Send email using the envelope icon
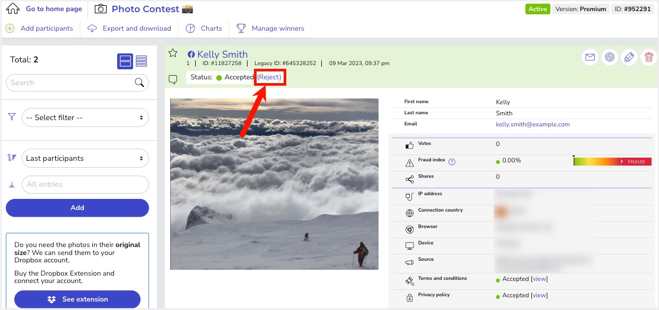The height and width of the screenshot is (310, 659). tap(590, 57)
